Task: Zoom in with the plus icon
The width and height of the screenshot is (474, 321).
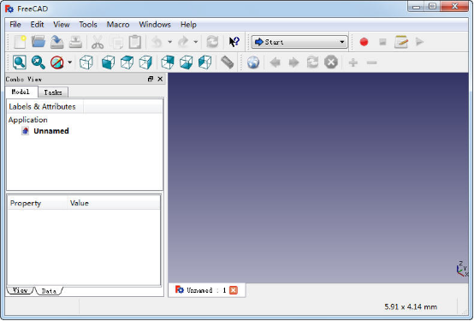Action: coord(353,62)
